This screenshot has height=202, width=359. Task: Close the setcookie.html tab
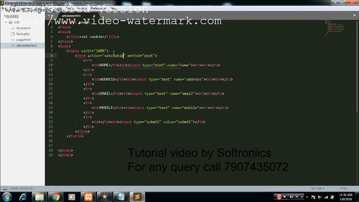click(94, 16)
